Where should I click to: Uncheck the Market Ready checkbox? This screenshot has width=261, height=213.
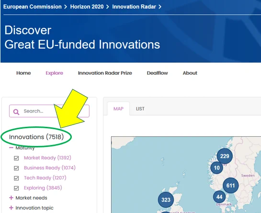coord(16,158)
